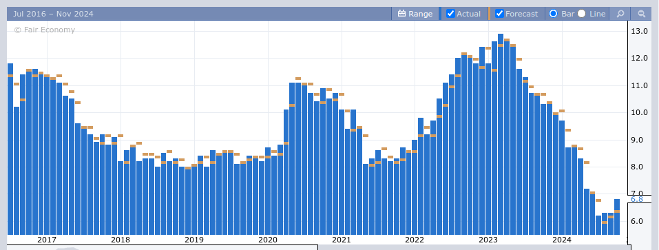Screen dimensions: 659x250
Task: Click the highlighted 6.8 latest value label
Action: coord(637,199)
